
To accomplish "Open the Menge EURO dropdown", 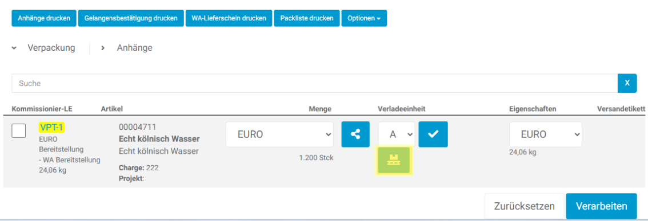I will tap(279, 134).
